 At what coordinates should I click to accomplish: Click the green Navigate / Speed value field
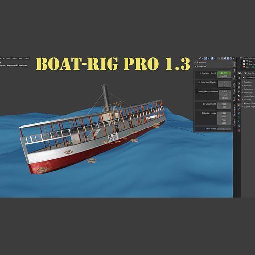pyautogui.click(x=224, y=73)
